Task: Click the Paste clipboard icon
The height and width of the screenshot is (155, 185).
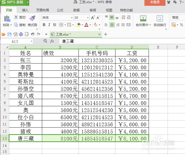Action: point(7,18)
